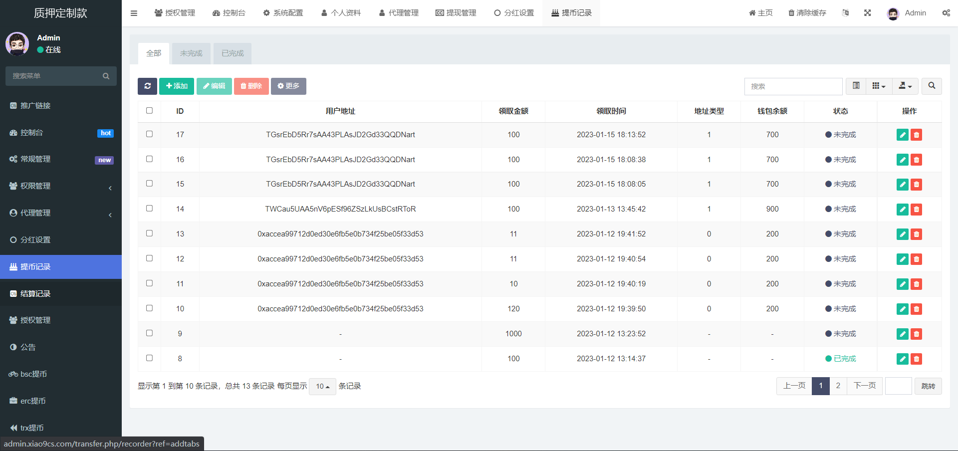Click the refresh table button

[x=147, y=86]
